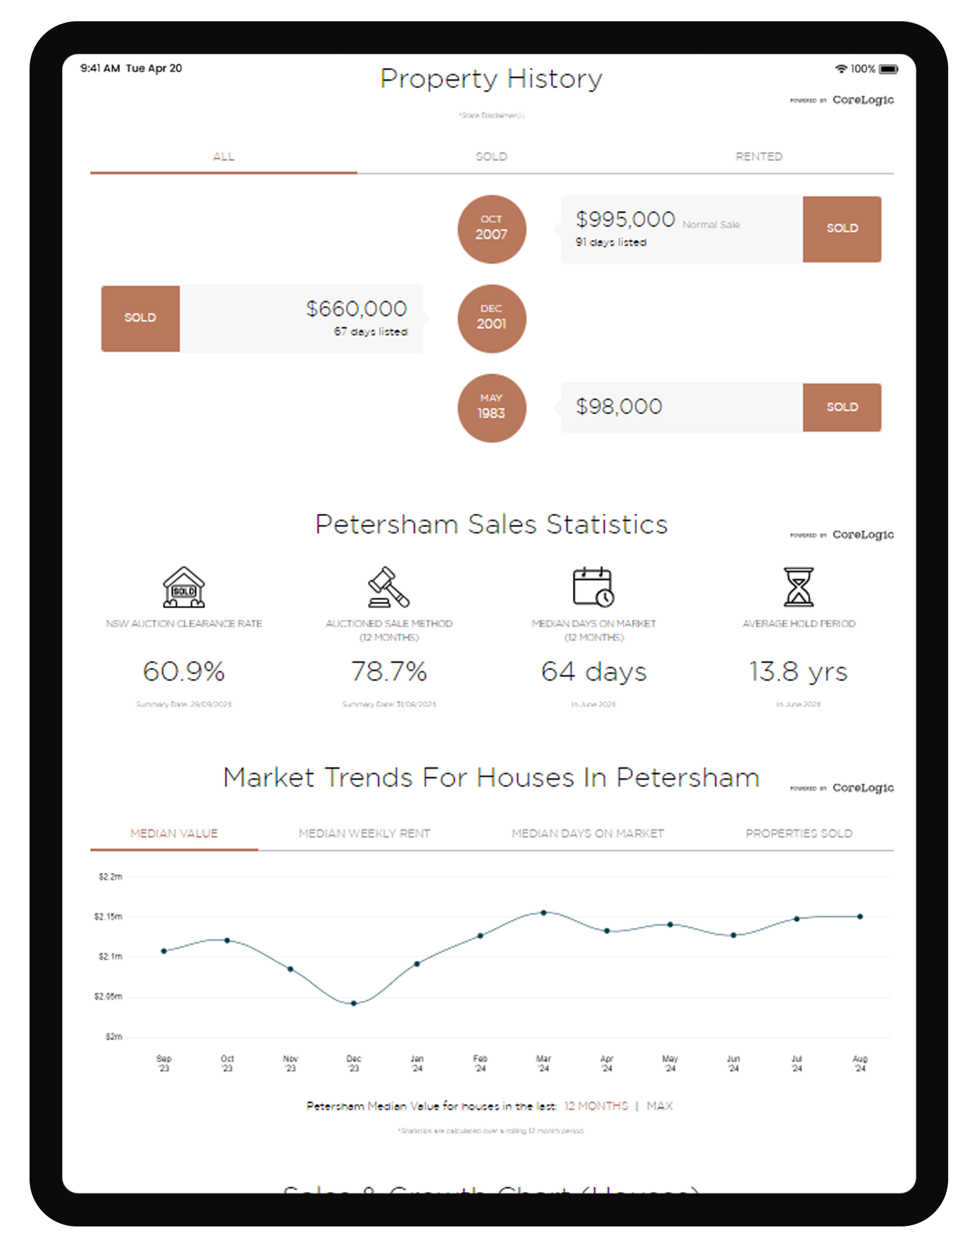Click the MAY 1983 timeline circle
Image resolution: width=973 pixels, height=1243 pixels.
click(491, 408)
